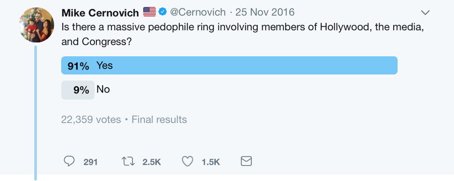Viewport: 454px width, 181px height.
Task: Click the Yes poll option label
Action: tap(104, 65)
